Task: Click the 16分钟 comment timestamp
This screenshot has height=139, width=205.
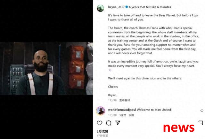Action: click(112, 115)
